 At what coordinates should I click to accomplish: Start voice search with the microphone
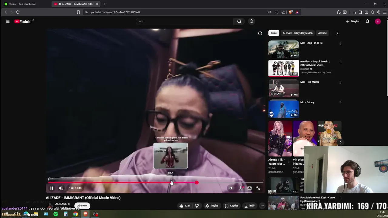(251, 21)
